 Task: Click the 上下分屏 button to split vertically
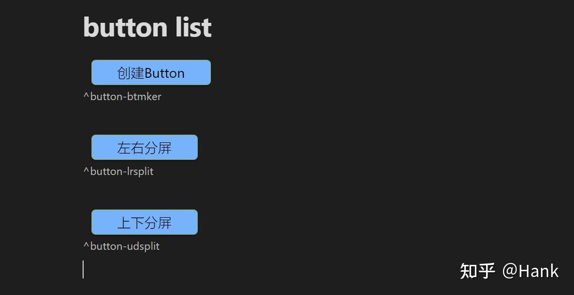coord(144,222)
